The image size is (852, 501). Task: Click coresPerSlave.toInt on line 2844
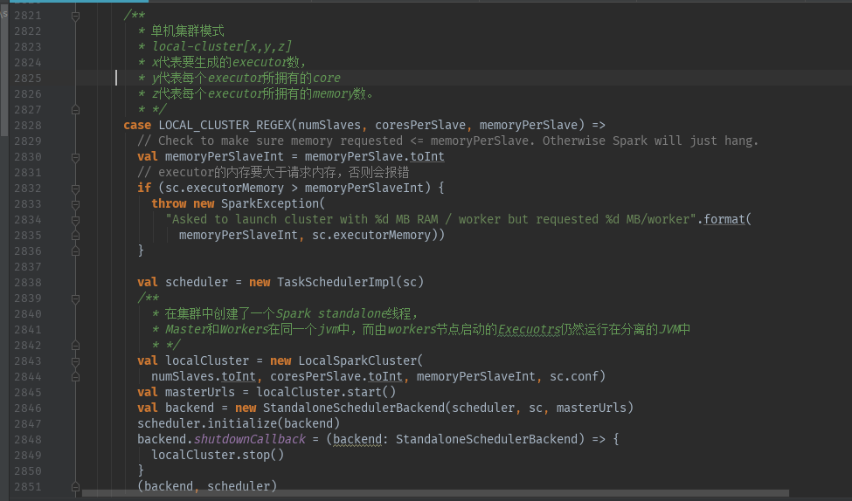click(336, 376)
